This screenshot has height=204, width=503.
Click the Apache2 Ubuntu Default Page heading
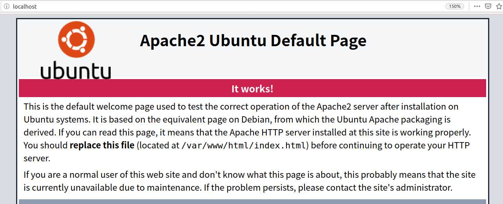(x=253, y=41)
